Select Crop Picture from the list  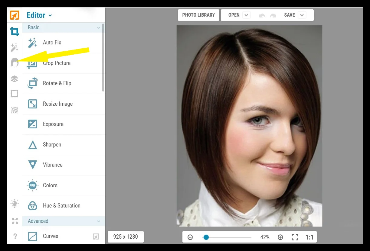(x=57, y=63)
